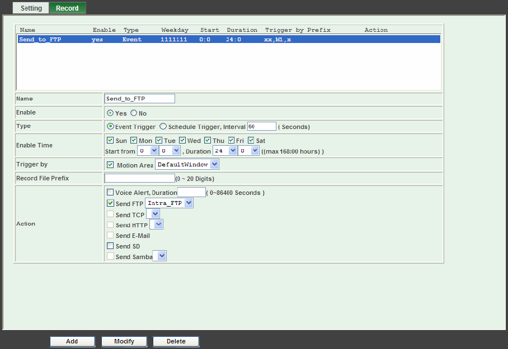Viewport: 508px width, 349px height.
Task: Open the DefaultWindow dropdown
Action: [x=187, y=164]
